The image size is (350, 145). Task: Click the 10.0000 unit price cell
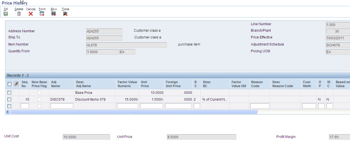152,93
